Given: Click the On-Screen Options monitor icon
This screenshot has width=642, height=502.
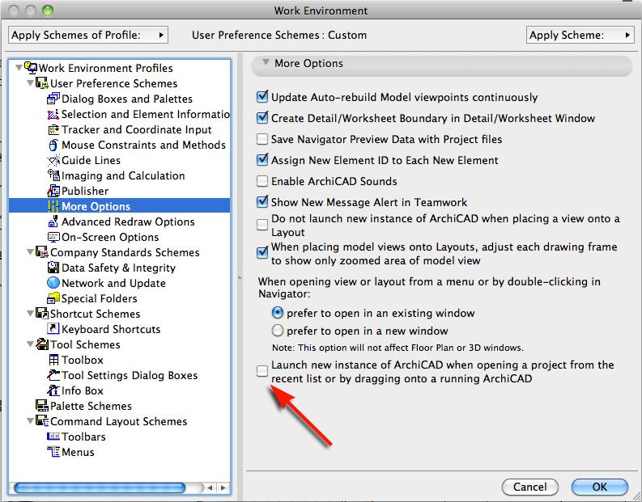Looking at the screenshot, I should [53, 237].
